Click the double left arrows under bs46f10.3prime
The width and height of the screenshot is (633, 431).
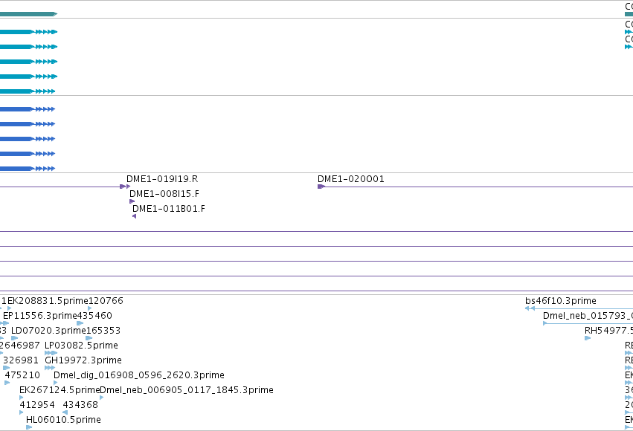[x=530, y=308]
